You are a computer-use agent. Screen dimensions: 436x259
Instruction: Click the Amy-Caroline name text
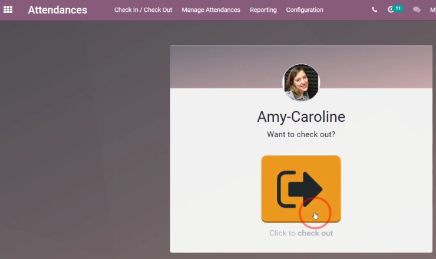coord(301,117)
